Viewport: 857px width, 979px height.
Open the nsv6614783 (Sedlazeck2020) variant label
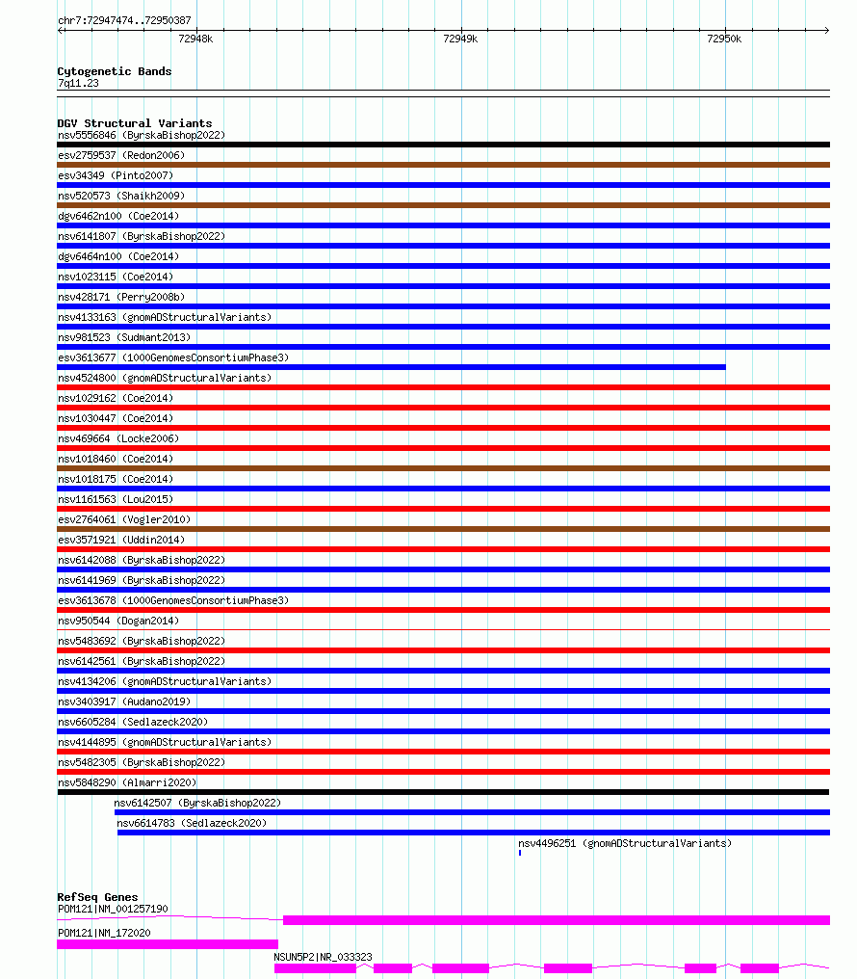click(x=193, y=823)
